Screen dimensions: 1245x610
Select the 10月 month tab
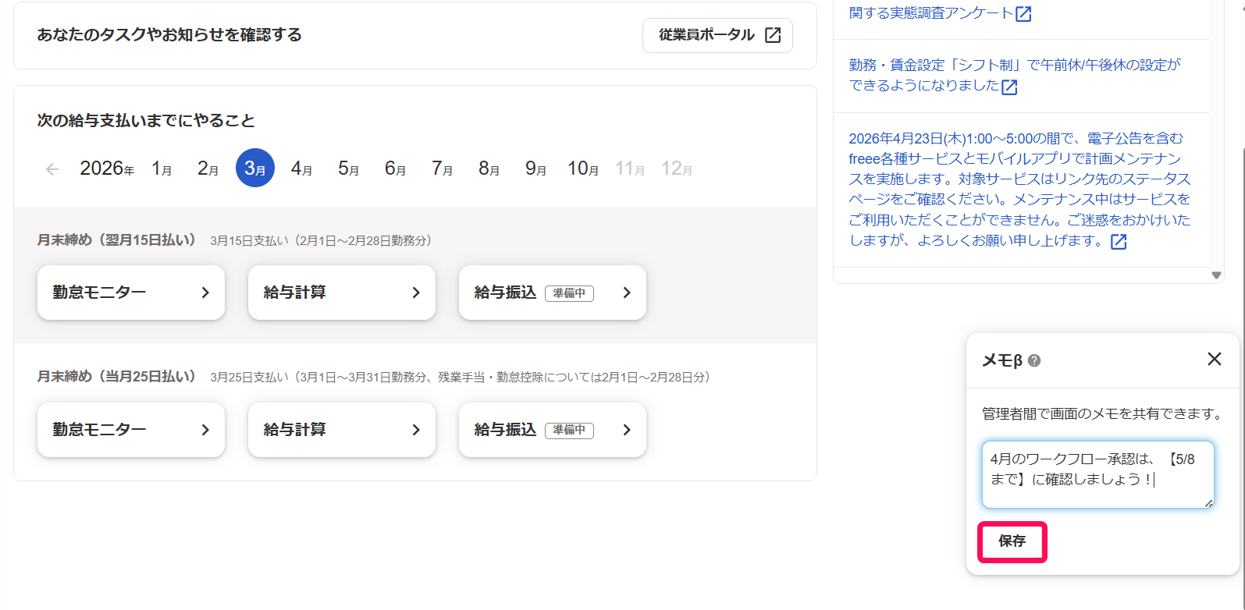pos(583,168)
